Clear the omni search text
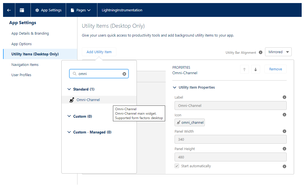The image size is (305, 188). pyautogui.click(x=124, y=74)
